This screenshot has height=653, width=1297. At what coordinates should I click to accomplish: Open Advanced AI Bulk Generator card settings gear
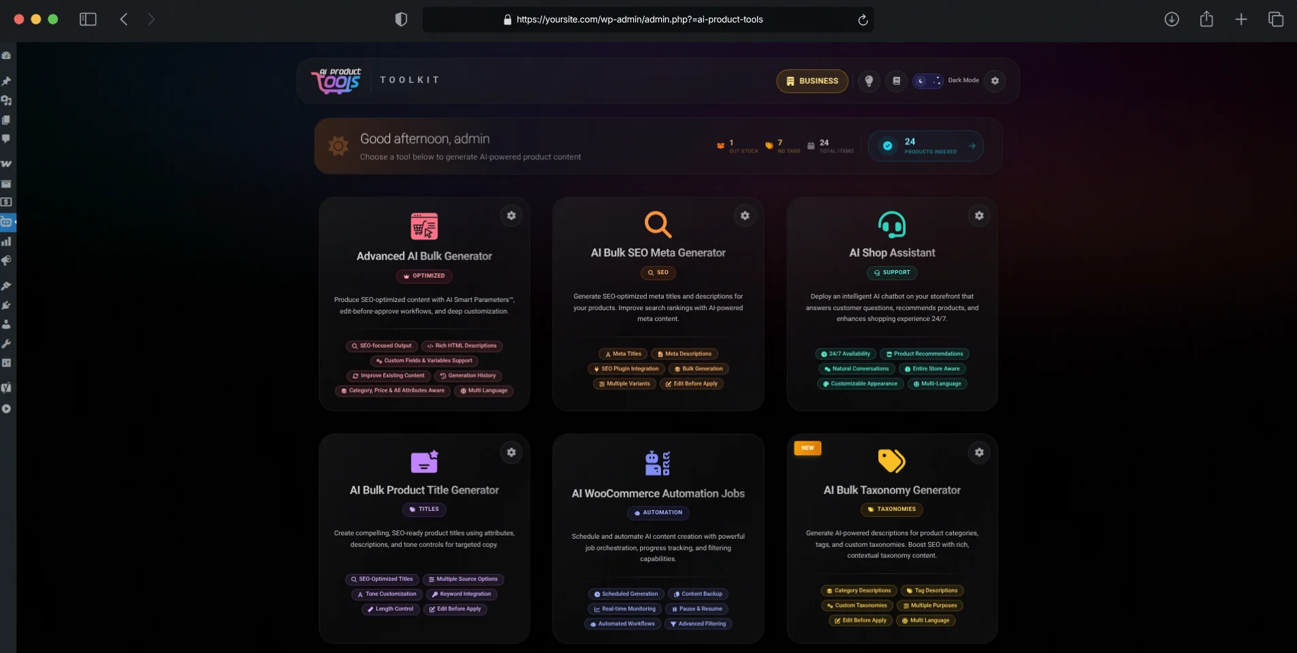[511, 216]
